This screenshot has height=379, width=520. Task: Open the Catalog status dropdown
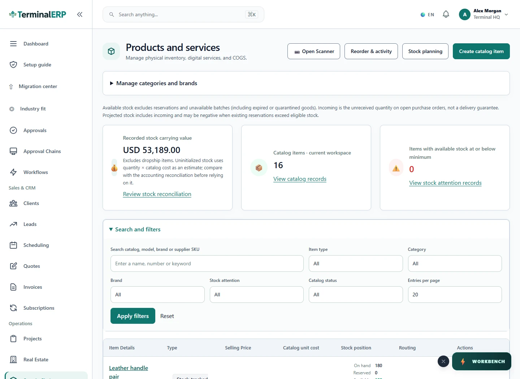pos(356,295)
